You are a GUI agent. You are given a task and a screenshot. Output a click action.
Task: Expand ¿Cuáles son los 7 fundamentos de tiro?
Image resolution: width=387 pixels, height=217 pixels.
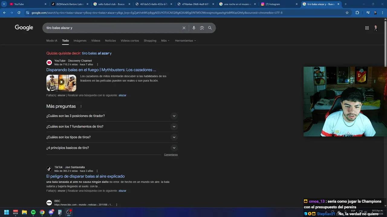[112, 127]
